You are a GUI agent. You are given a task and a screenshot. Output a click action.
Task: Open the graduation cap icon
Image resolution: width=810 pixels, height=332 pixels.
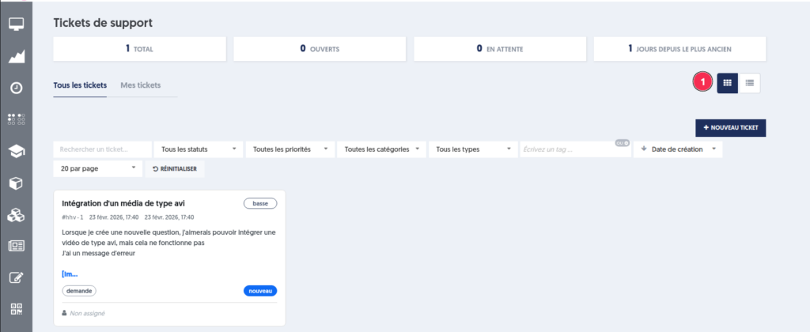[x=16, y=151]
